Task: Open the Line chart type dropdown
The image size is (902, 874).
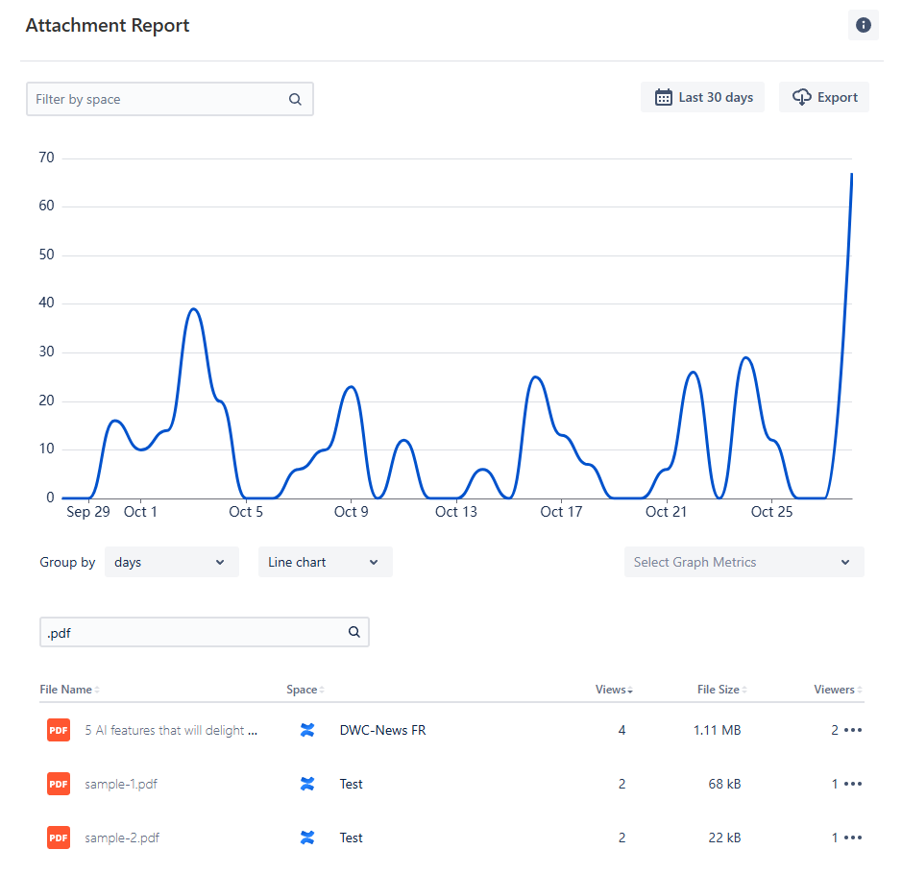Action: [x=325, y=562]
